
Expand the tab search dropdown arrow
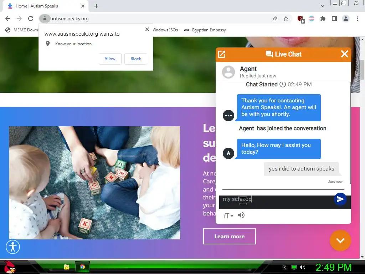coord(323,6)
